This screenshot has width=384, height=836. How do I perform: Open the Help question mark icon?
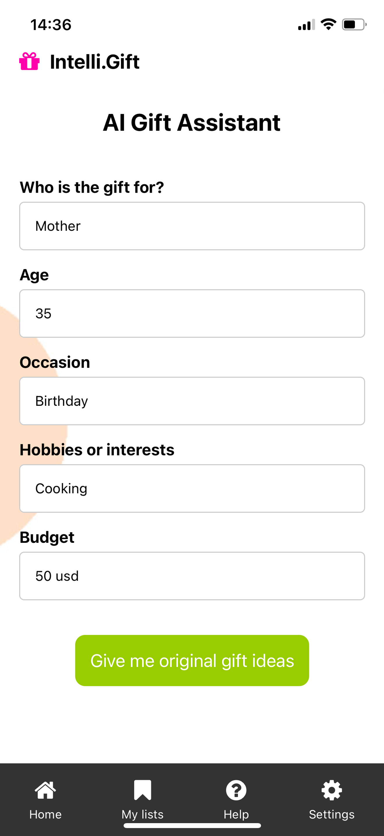pos(236,790)
